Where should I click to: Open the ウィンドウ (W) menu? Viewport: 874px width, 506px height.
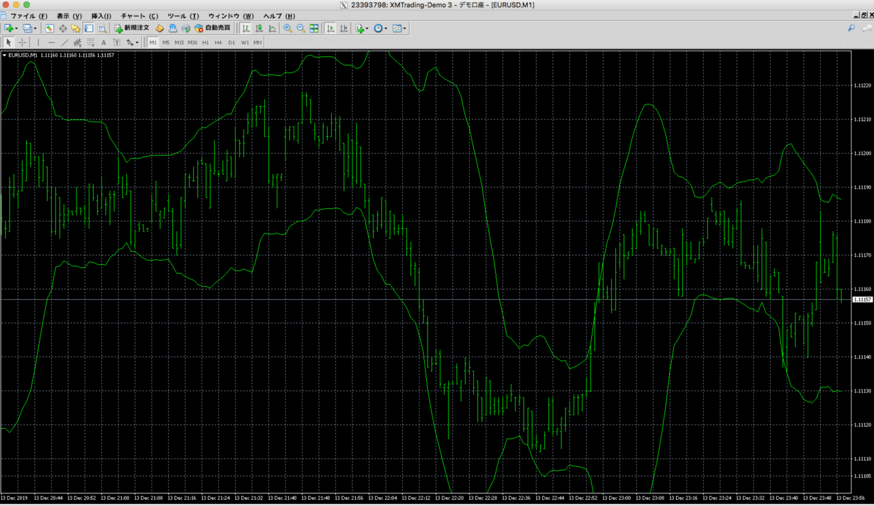[x=231, y=16]
